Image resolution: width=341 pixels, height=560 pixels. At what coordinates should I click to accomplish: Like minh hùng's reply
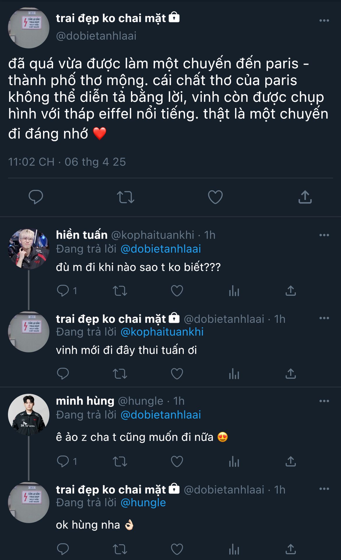pos(177,461)
